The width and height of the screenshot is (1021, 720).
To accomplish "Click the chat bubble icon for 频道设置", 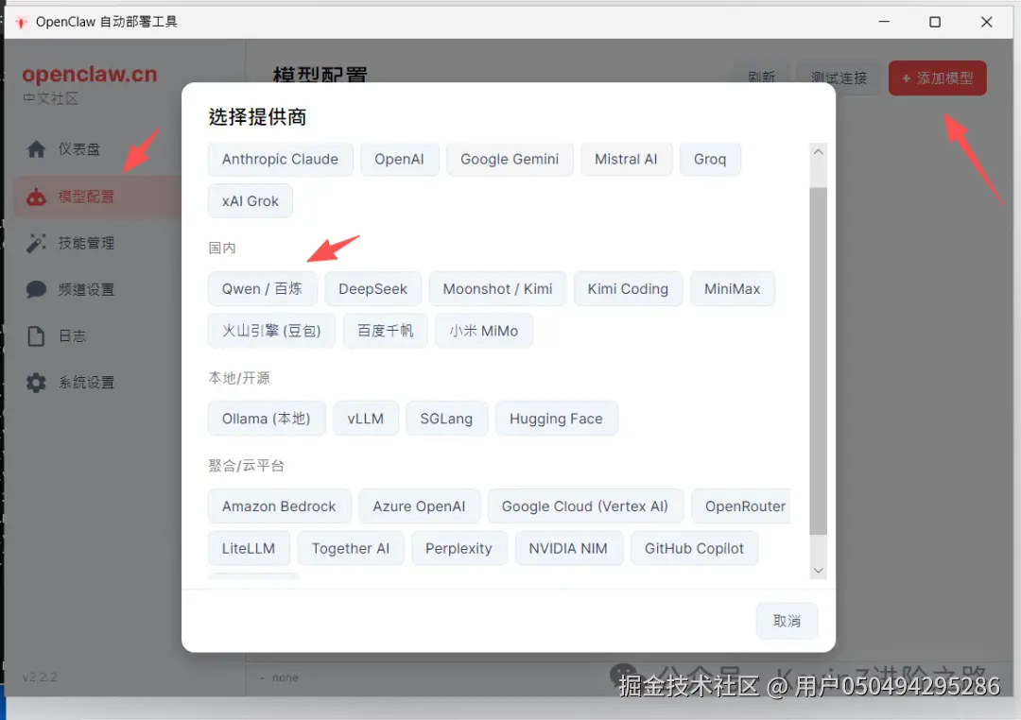I will tap(34, 289).
